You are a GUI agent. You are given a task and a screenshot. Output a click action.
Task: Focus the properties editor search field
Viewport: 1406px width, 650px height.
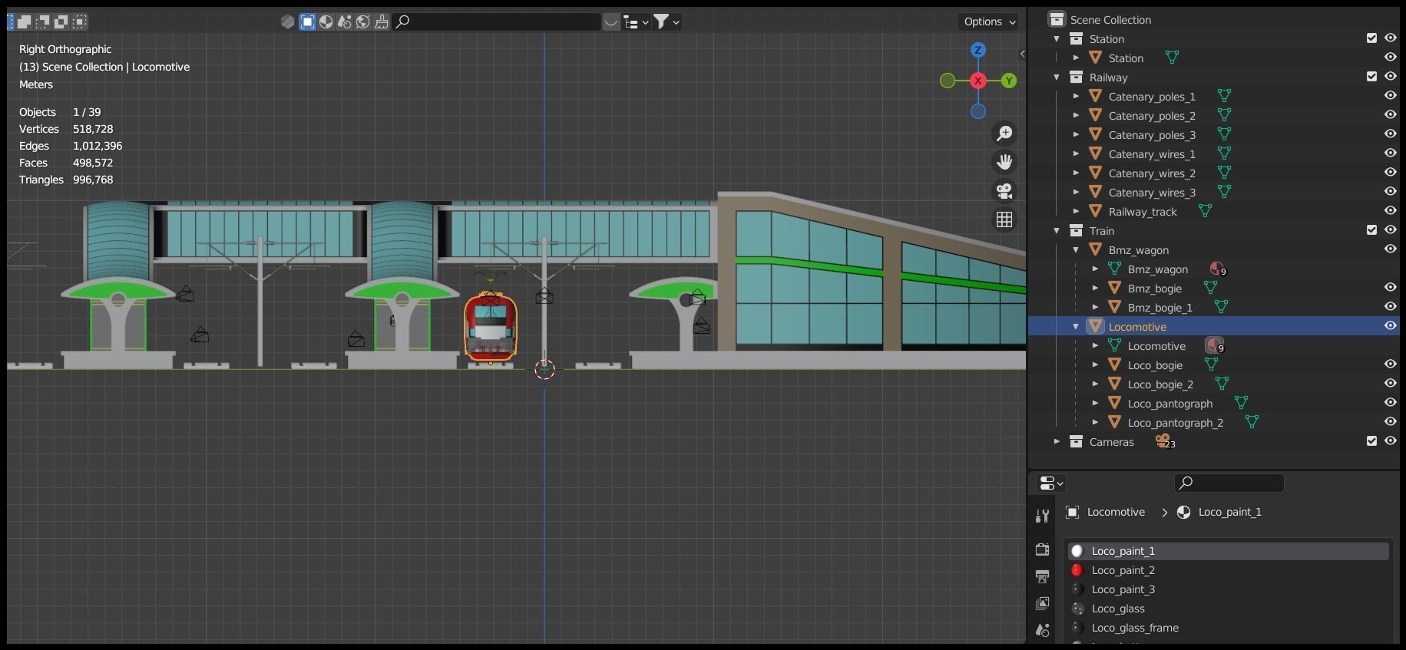(x=1229, y=483)
